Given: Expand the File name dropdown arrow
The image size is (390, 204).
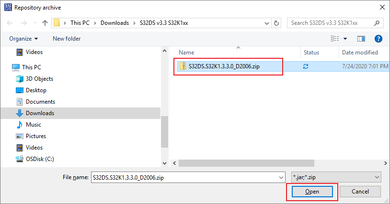Looking at the screenshot, I should coord(281,177).
